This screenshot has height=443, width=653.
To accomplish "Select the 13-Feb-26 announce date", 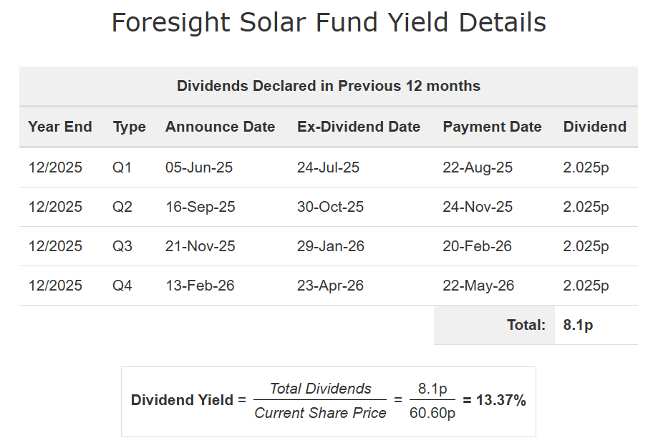I will pos(200,286).
